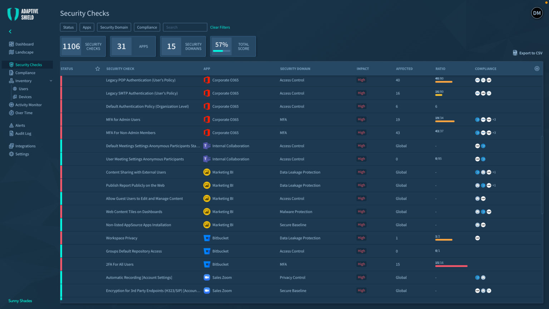Open the Settings gear icon
The height and width of the screenshot is (309, 549).
tap(11, 154)
